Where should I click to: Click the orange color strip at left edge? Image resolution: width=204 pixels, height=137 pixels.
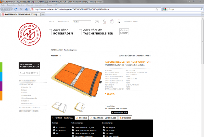click(x=1, y=96)
